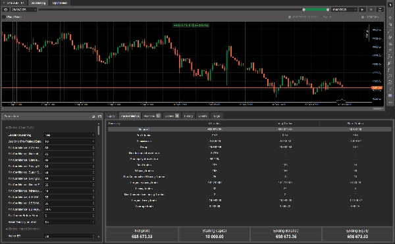395x244 pixels.
Task: Open the Positions tab
Action: [x=151, y=116]
